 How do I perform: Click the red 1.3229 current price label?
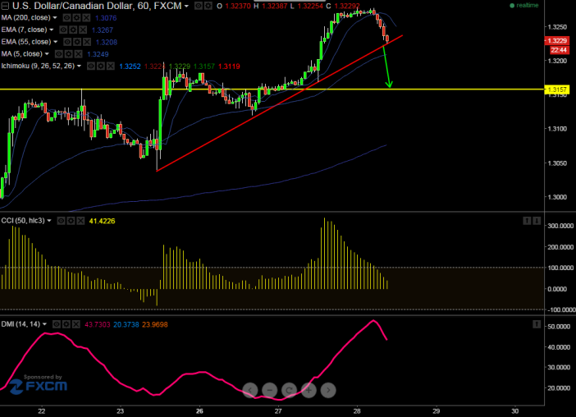pyautogui.click(x=556, y=41)
